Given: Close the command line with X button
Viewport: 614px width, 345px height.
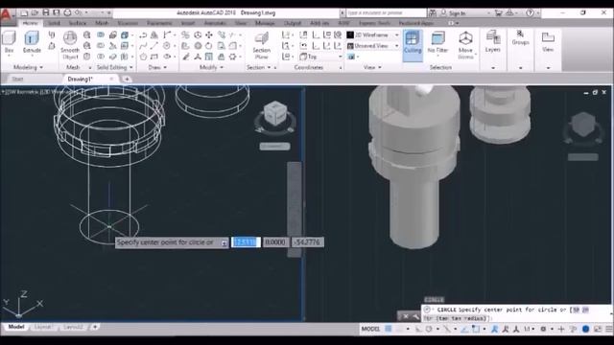Looking at the screenshot, I should (x=406, y=316).
